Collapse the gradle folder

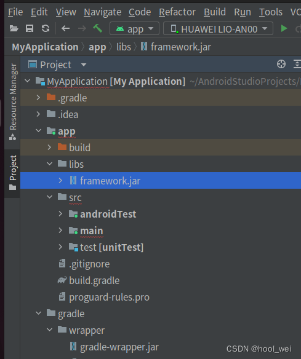[39, 313]
